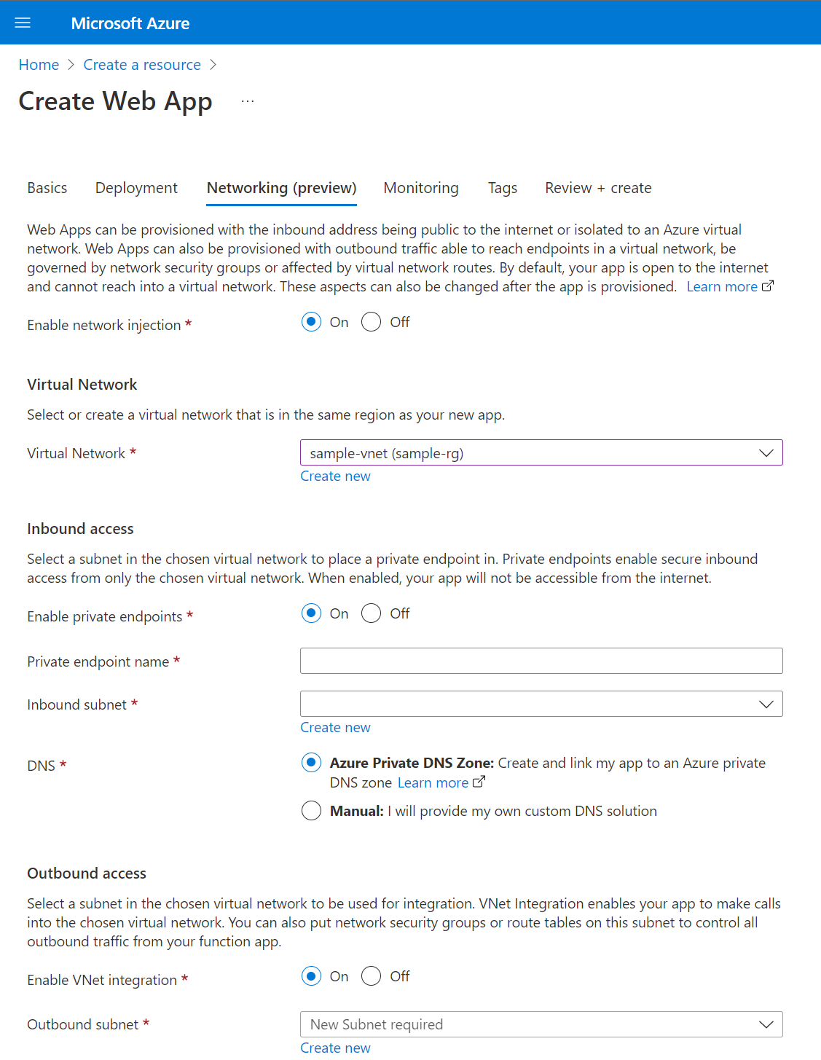Open the Review + create tab
The image size is (821, 1060).
click(x=597, y=187)
